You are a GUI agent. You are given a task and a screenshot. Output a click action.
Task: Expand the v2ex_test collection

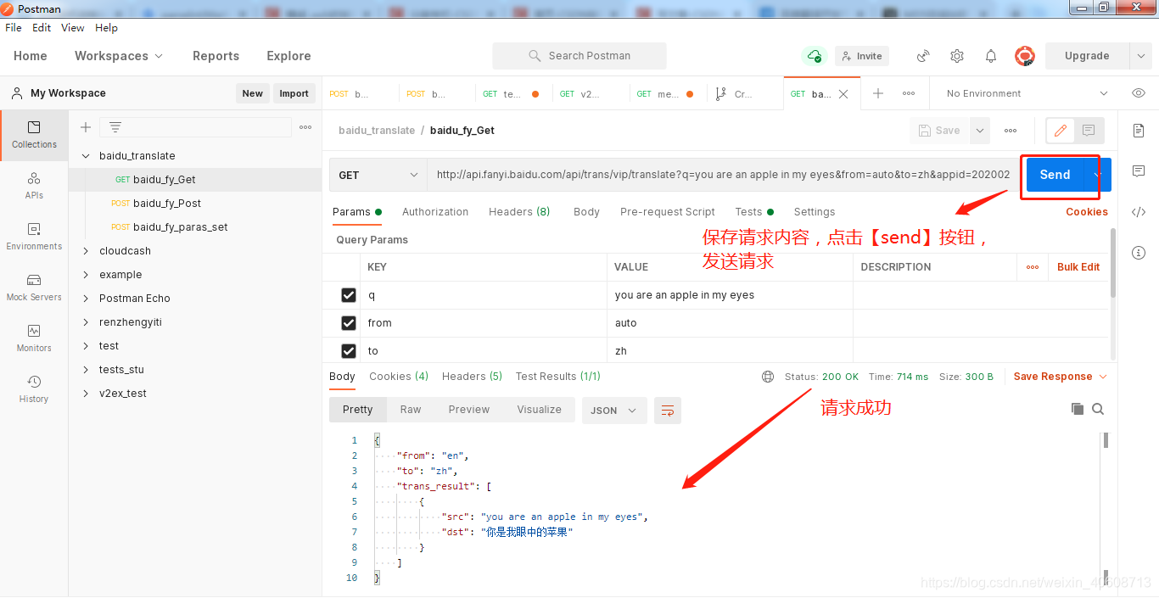[86, 394]
